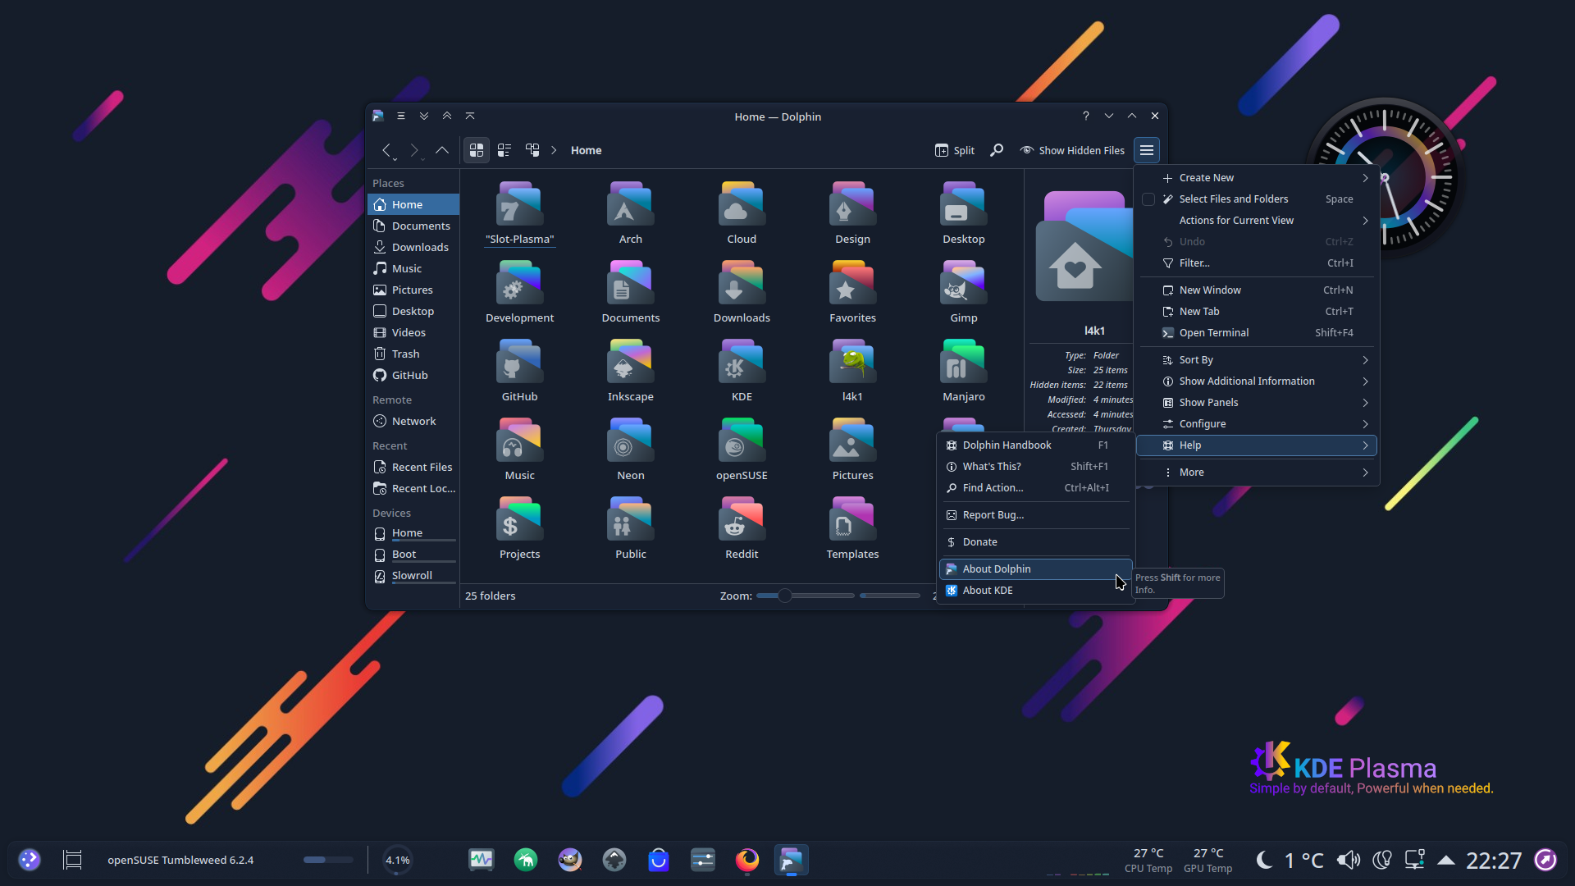The width and height of the screenshot is (1575, 886).
Task: Select Network under Remote
Action: (413, 421)
